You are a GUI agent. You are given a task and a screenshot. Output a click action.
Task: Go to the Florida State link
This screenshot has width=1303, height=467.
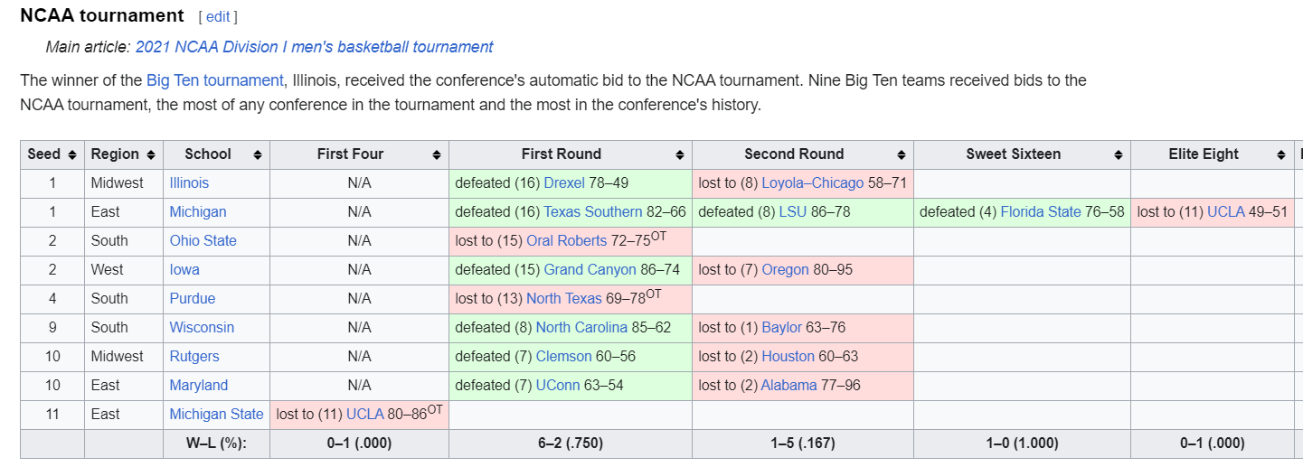click(x=1041, y=211)
